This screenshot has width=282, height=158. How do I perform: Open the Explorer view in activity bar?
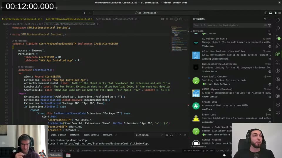pyautogui.click(x=278, y=20)
